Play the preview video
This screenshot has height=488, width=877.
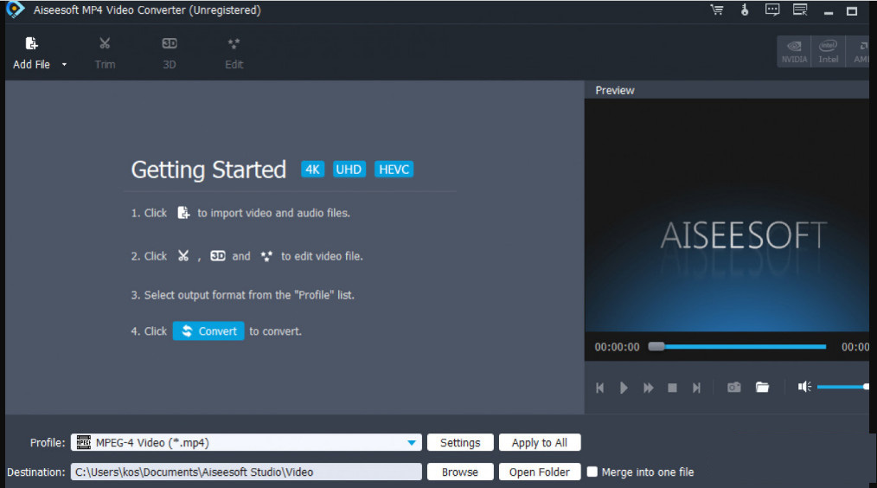coord(624,388)
